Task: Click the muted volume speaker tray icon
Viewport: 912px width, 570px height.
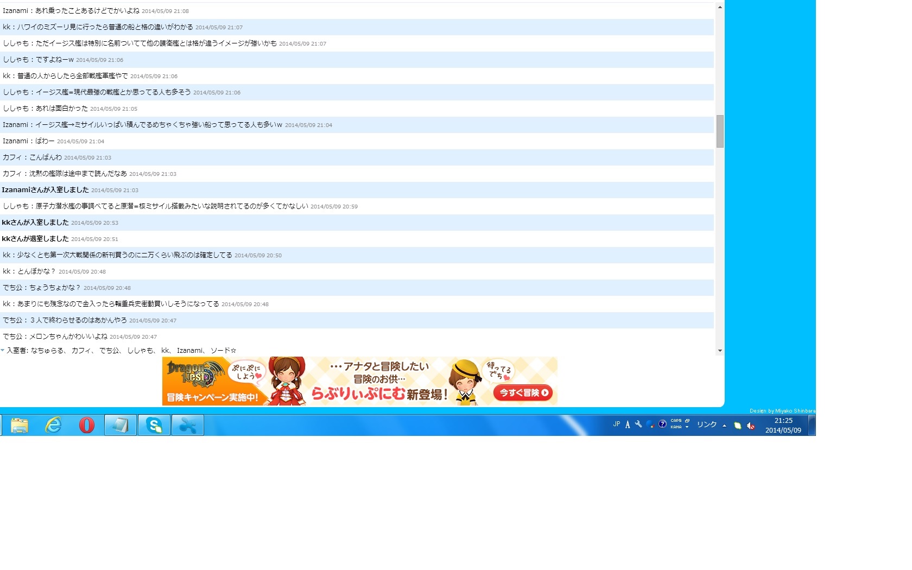Action: pyautogui.click(x=751, y=426)
